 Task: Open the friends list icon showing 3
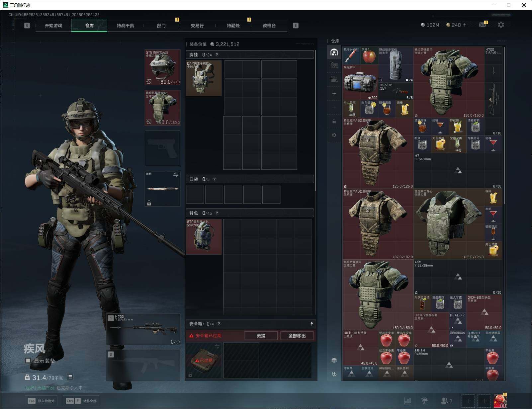pyautogui.click(x=446, y=401)
